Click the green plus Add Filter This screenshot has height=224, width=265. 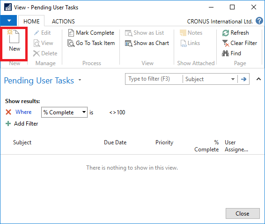click(8, 124)
